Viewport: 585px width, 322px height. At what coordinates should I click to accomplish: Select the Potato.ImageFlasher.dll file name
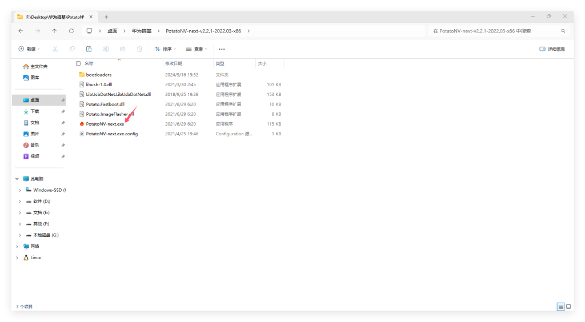click(x=110, y=114)
